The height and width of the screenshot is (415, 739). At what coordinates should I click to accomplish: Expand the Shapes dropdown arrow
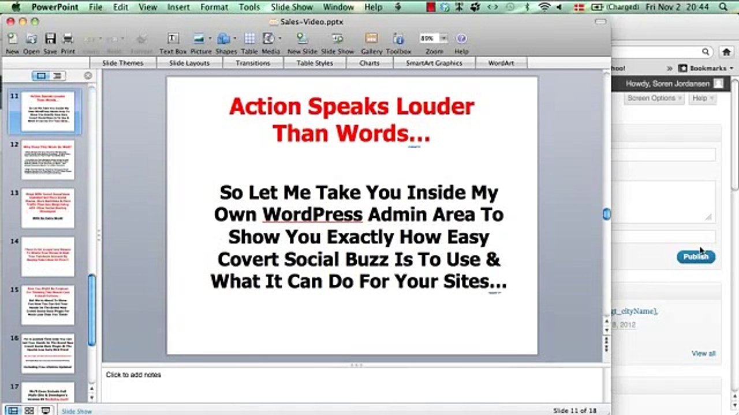[x=235, y=39]
